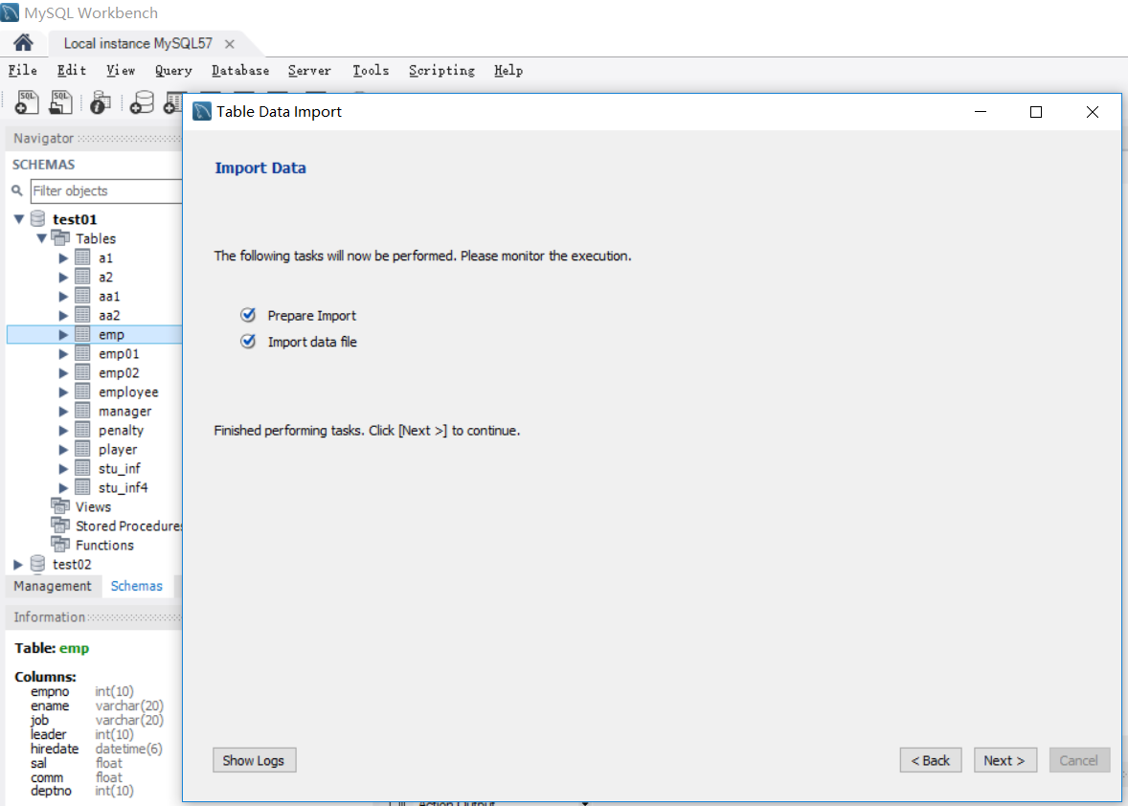Click the table icon next to aa1
The image size is (1128, 806).
82,296
